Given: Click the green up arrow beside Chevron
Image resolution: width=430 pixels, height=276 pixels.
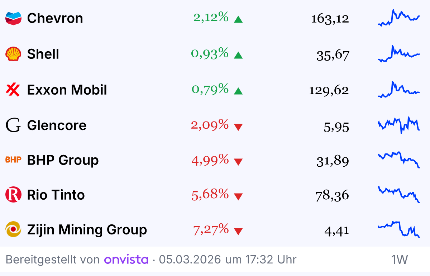Looking at the screenshot, I should coord(238,19).
